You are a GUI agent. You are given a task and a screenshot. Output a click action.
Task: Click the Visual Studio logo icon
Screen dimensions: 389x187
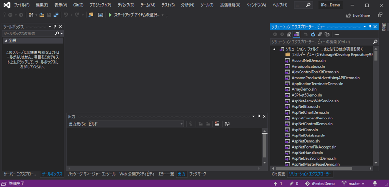click(x=7, y=5)
